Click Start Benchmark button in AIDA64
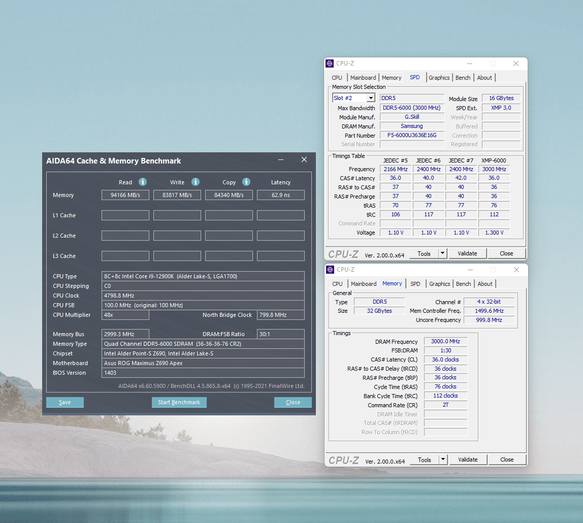Viewport: 583px width, 523px height. pyautogui.click(x=179, y=402)
